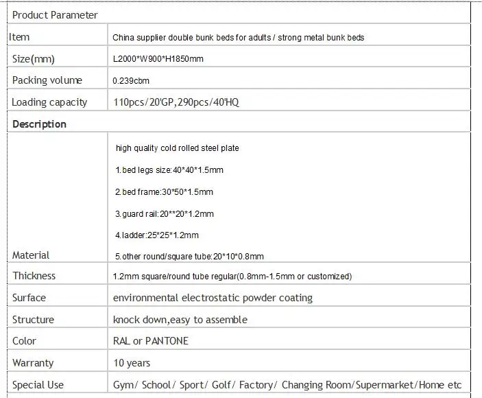Select the guard rail dimension line
This screenshot has height=398, width=482.
[165, 213]
